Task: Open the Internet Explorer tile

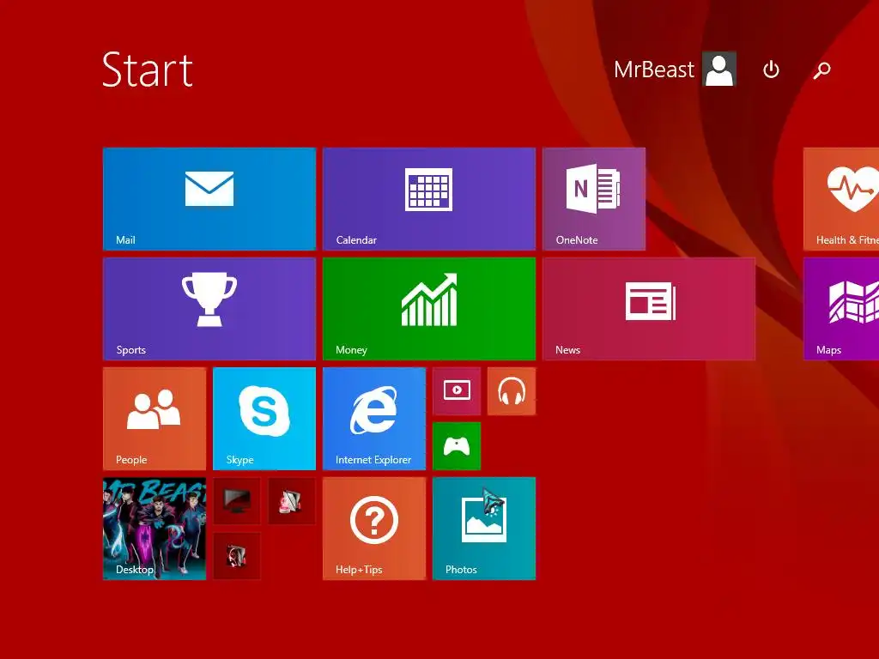Action: (374, 419)
